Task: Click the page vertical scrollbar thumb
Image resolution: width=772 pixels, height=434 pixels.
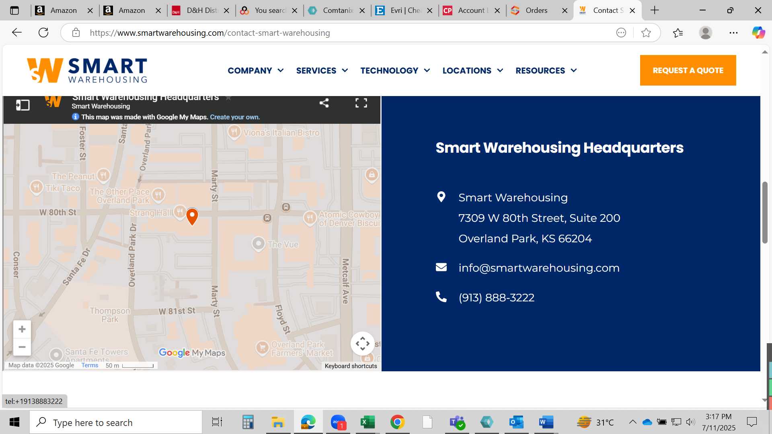Action: pos(765,212)
